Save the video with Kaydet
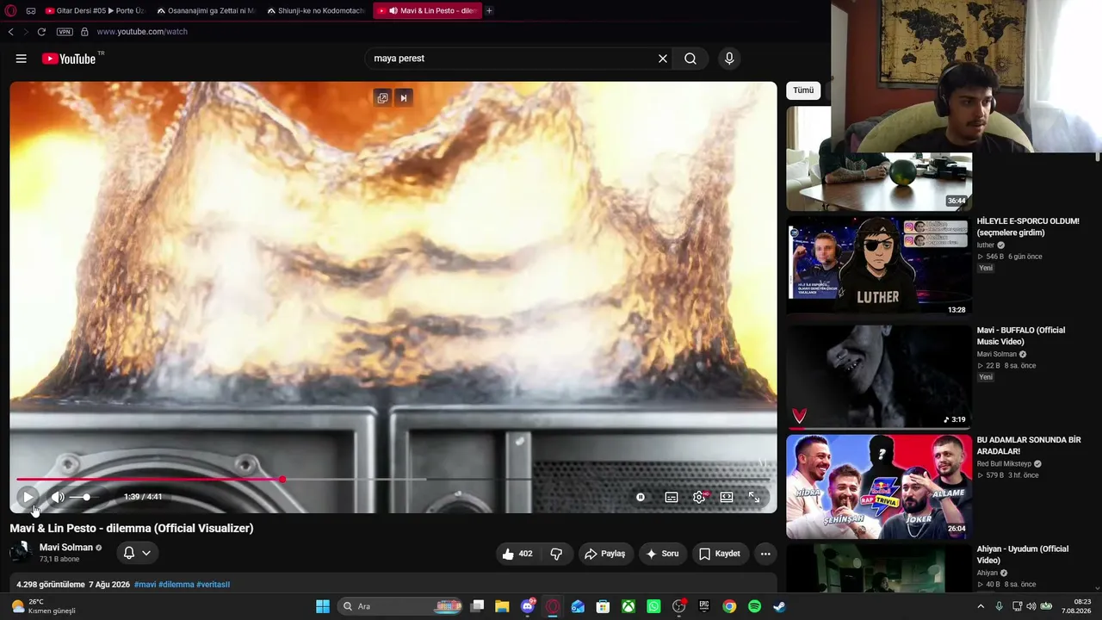 pyautogui.click(x=719, y=554)
